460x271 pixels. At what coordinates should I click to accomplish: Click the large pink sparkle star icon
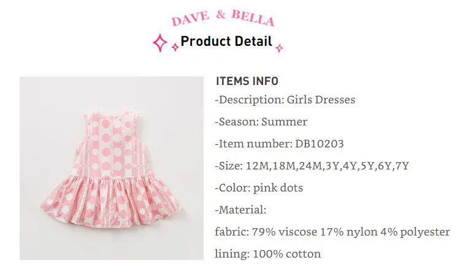(x=160, y=43)
